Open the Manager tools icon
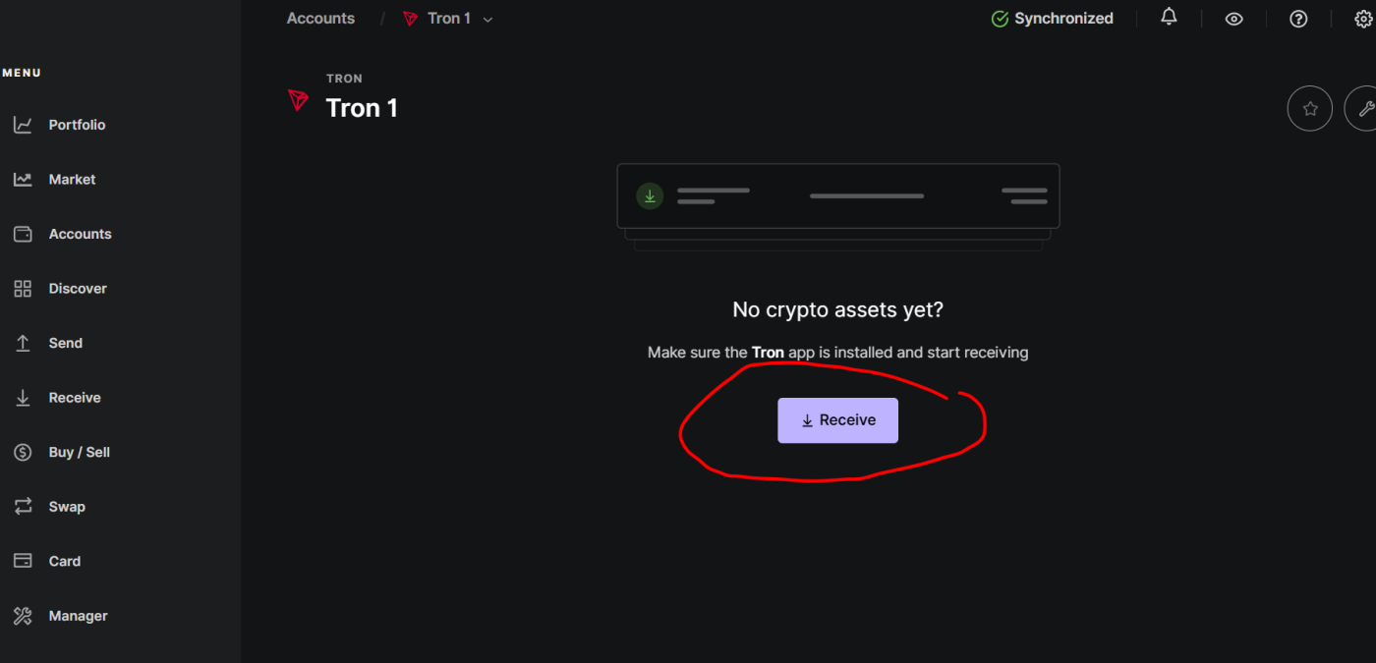 (22, 616)
